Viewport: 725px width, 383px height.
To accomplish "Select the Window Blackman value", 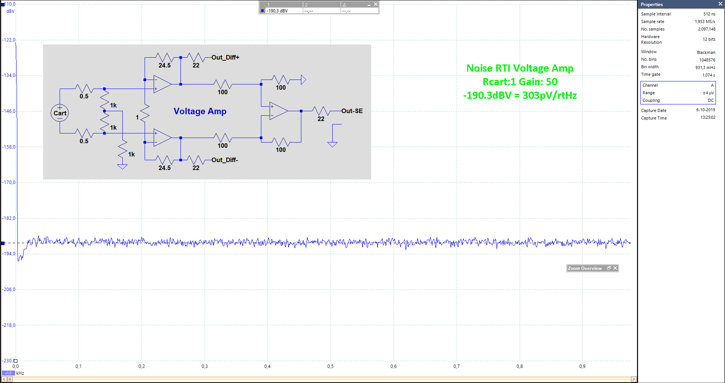I will tap(706, 52).
